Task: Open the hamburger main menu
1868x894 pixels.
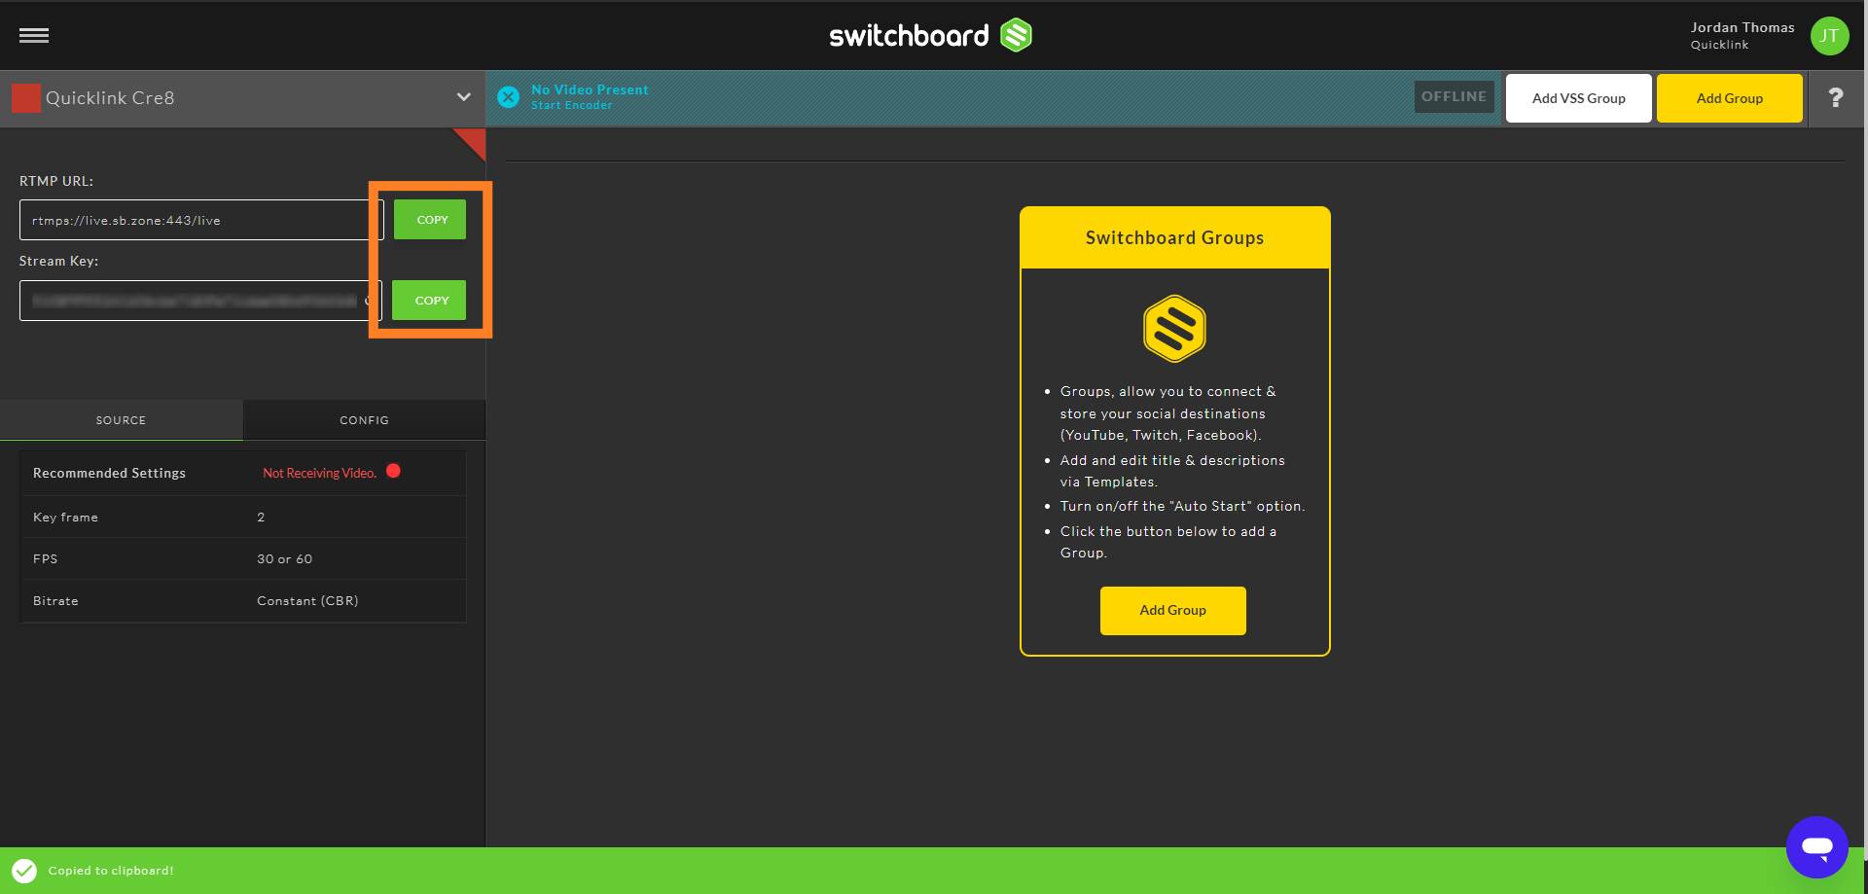Action: coord(34,36)
